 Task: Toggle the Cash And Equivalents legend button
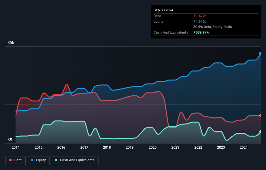(x=75, y=160)
